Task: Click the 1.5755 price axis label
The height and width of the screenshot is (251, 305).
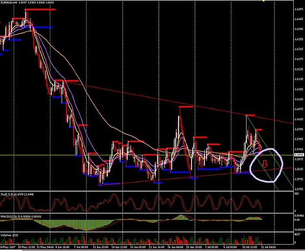Action: 299,189
